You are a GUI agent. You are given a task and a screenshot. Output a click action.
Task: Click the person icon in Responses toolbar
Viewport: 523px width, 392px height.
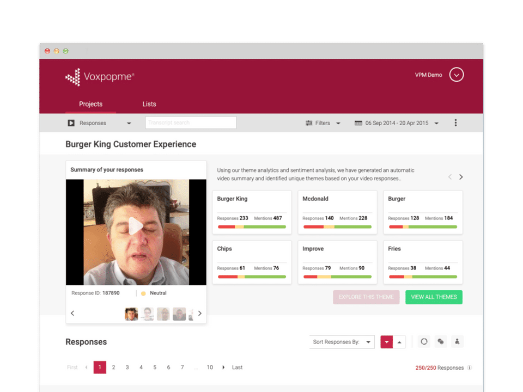point(457,341)
